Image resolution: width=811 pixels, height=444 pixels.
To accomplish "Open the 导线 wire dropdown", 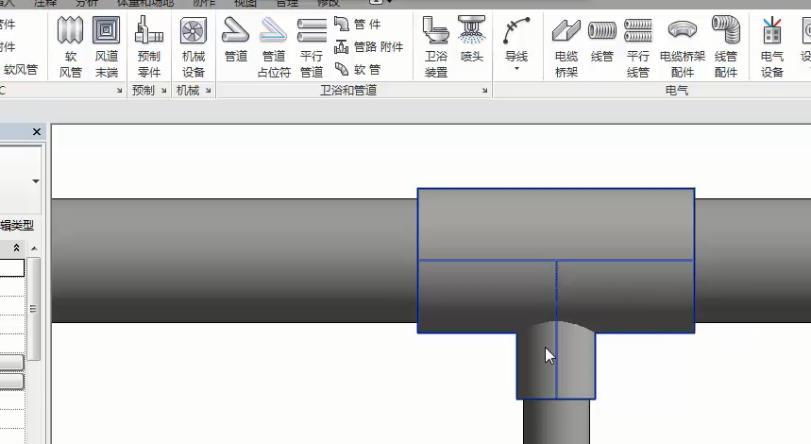I will tap(515, 68).
